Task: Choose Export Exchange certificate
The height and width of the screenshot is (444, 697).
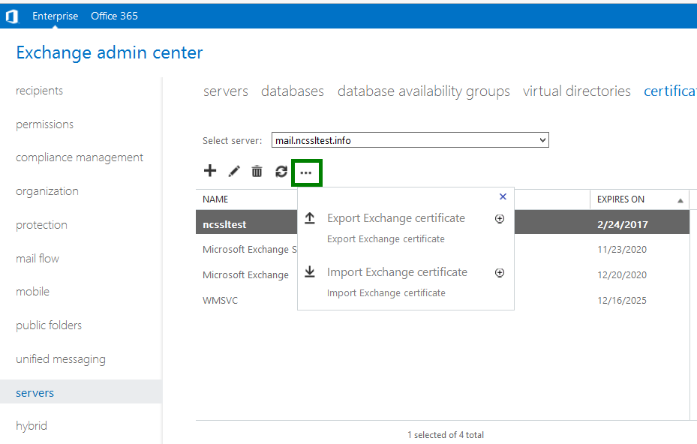Action: point(396,218)
